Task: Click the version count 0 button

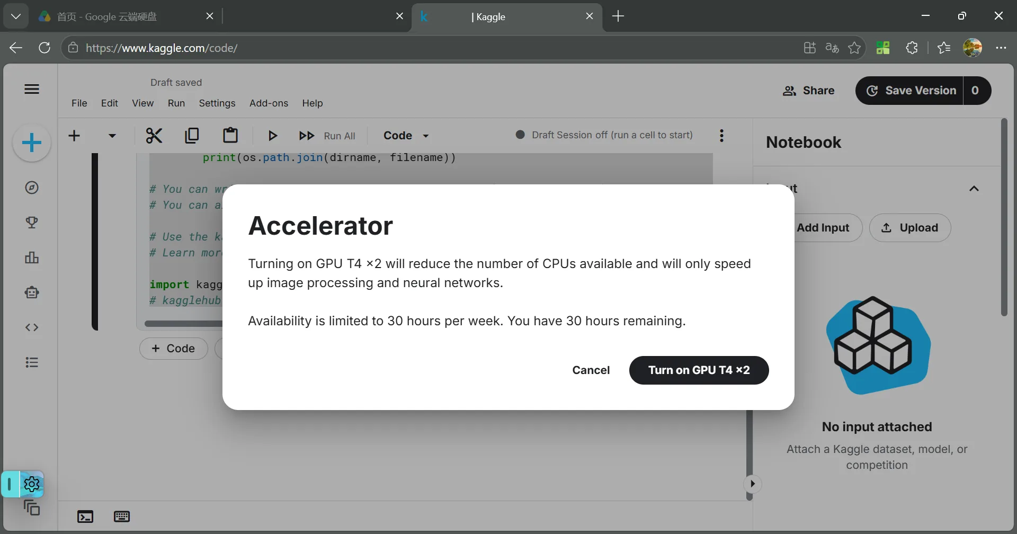Action: (x=977, y=91)
